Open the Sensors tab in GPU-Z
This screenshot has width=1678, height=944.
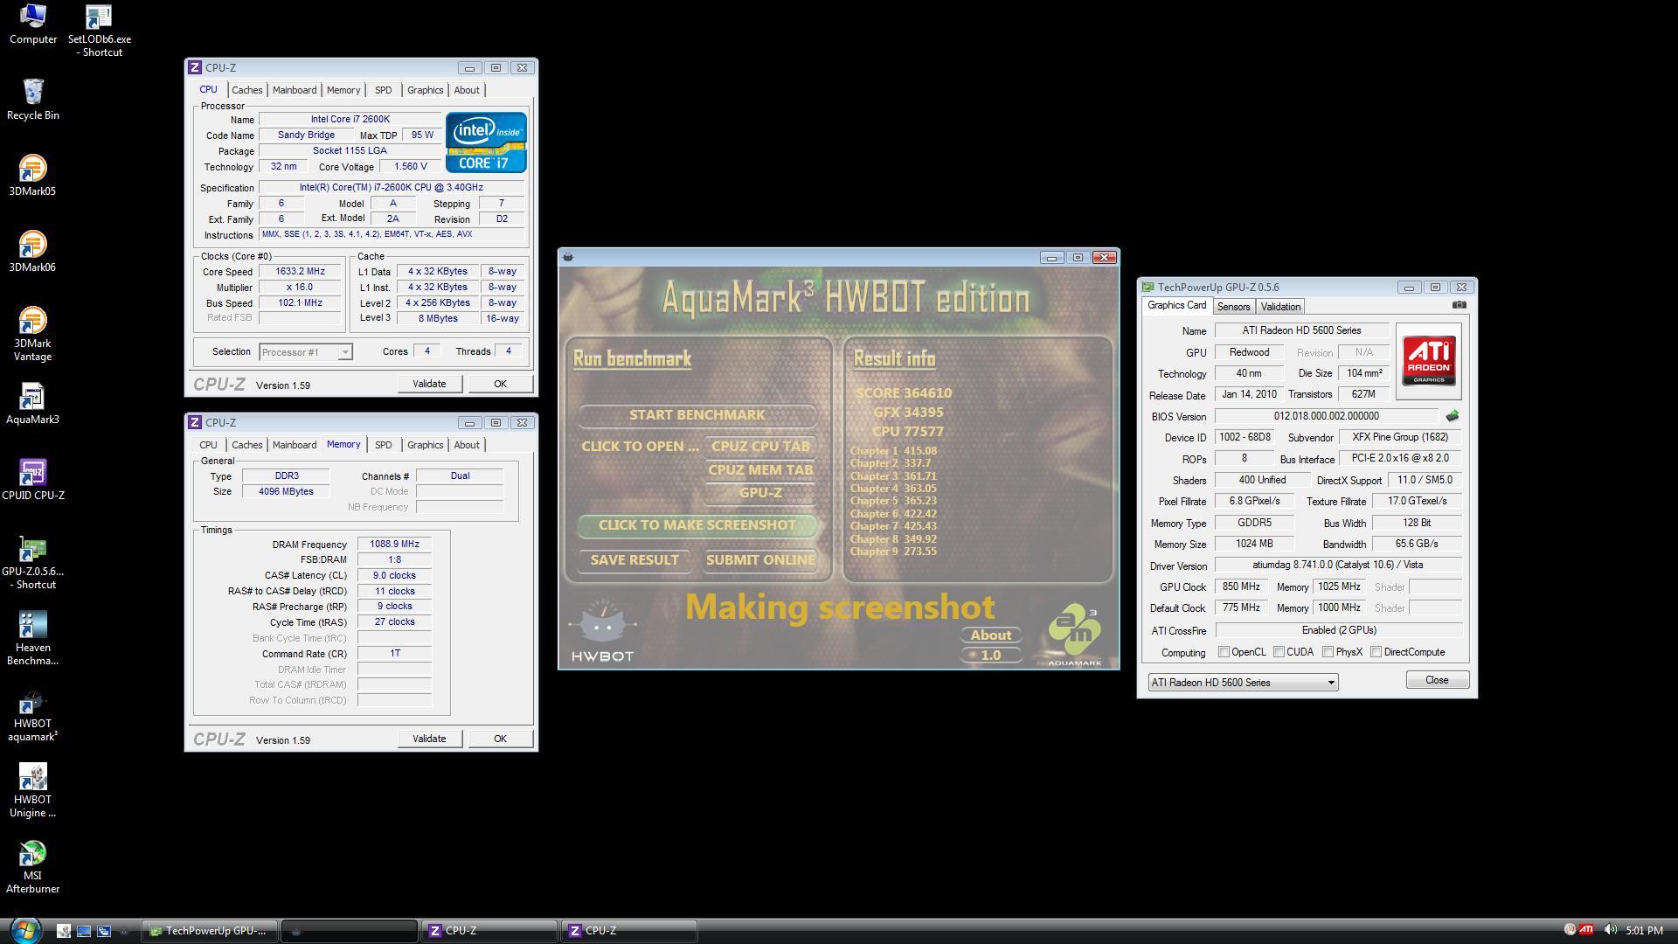click(x=1233, y=307)
